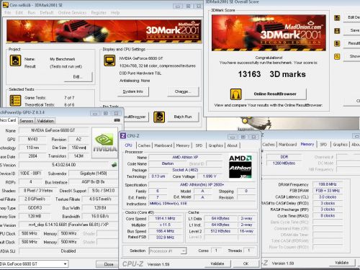This screenshot has width=360, height=270.
Task: Click the monitor icon in Display settings
Action: click(x=109, y=60)
